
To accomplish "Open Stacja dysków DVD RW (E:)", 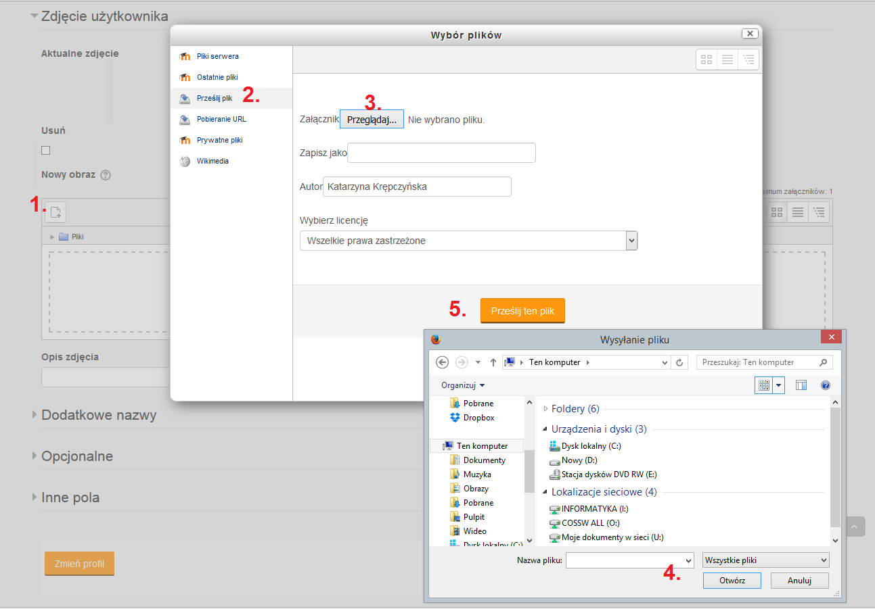I will pyautogui.click(x=603, y=474).
